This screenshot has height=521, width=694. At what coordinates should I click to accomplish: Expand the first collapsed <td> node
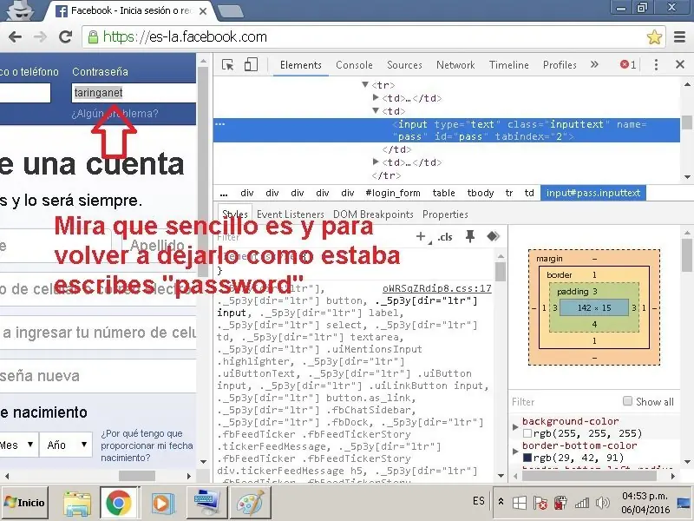pos(376,97)
